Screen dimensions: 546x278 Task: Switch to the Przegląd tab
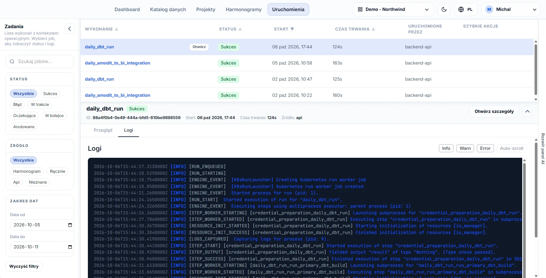[x=103, y=130]
